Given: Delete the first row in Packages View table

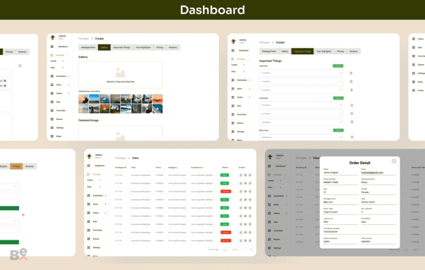Looking at the screenshot, I should 250,175.
